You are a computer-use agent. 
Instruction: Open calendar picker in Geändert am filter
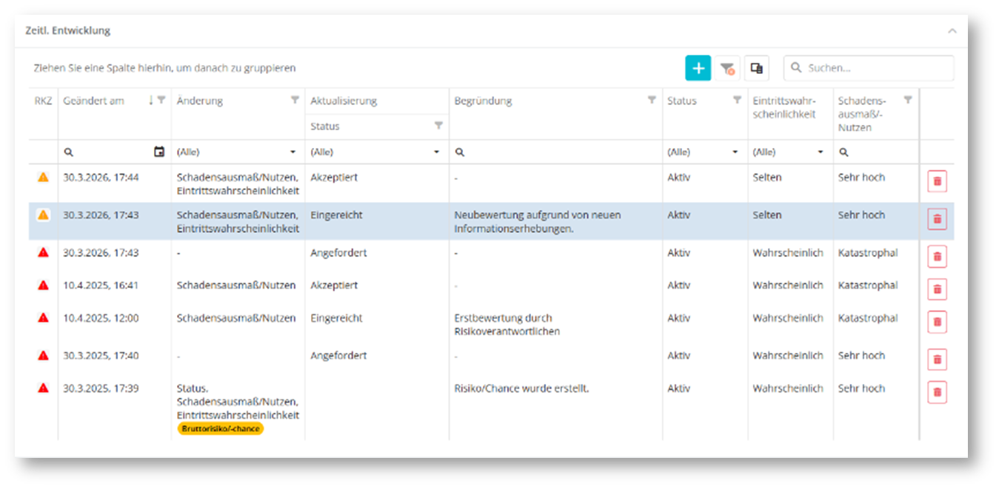tap(159, 152)
